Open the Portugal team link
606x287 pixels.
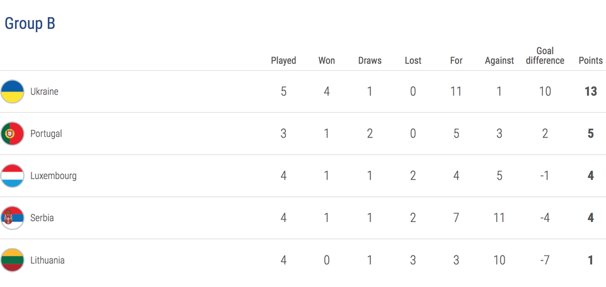pos(46,134)
